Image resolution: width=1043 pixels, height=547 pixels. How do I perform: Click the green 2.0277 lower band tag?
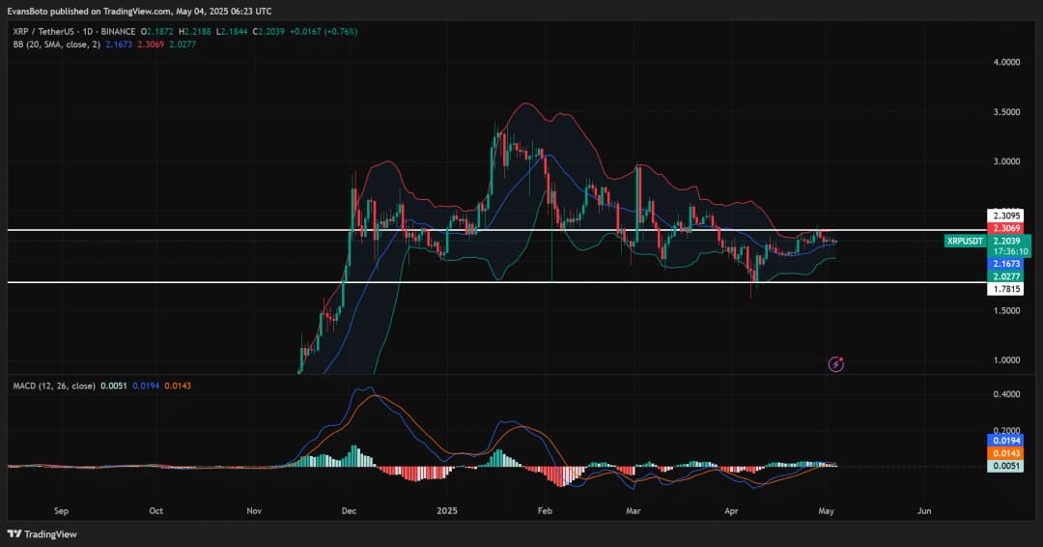pos(1004,275)
